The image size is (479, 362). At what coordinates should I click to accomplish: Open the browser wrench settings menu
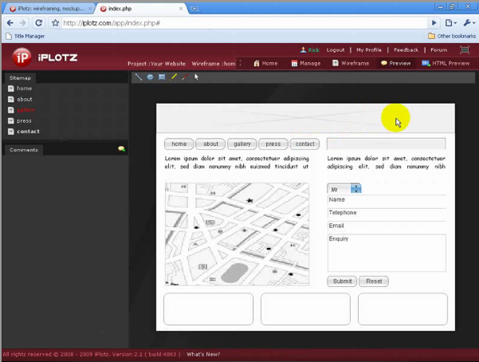coord(468,23)
